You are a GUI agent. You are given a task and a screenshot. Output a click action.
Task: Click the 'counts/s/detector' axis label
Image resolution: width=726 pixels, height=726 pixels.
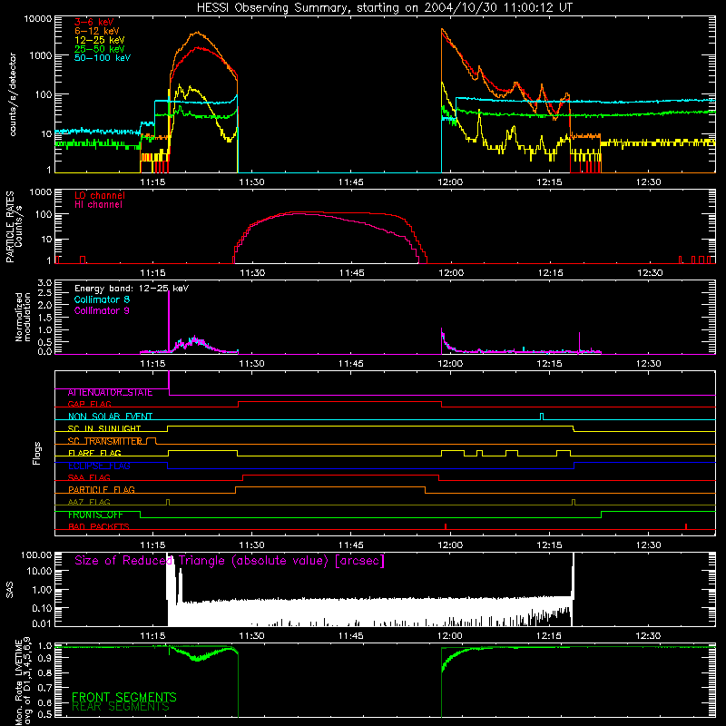click(x=13, y=94)
